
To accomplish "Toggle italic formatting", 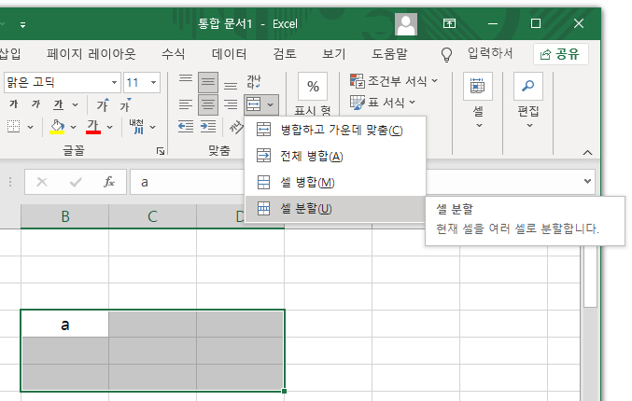I will [x=35, y=104].
